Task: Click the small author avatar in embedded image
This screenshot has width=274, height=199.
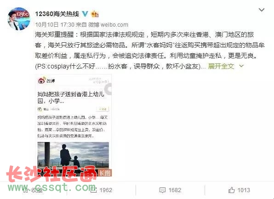Action: point(40,109)
